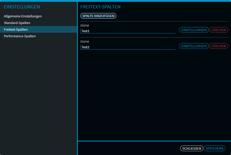
Task: Click the empty footer area left of SCHLIESSEN
Action: [x=128, y=148]
